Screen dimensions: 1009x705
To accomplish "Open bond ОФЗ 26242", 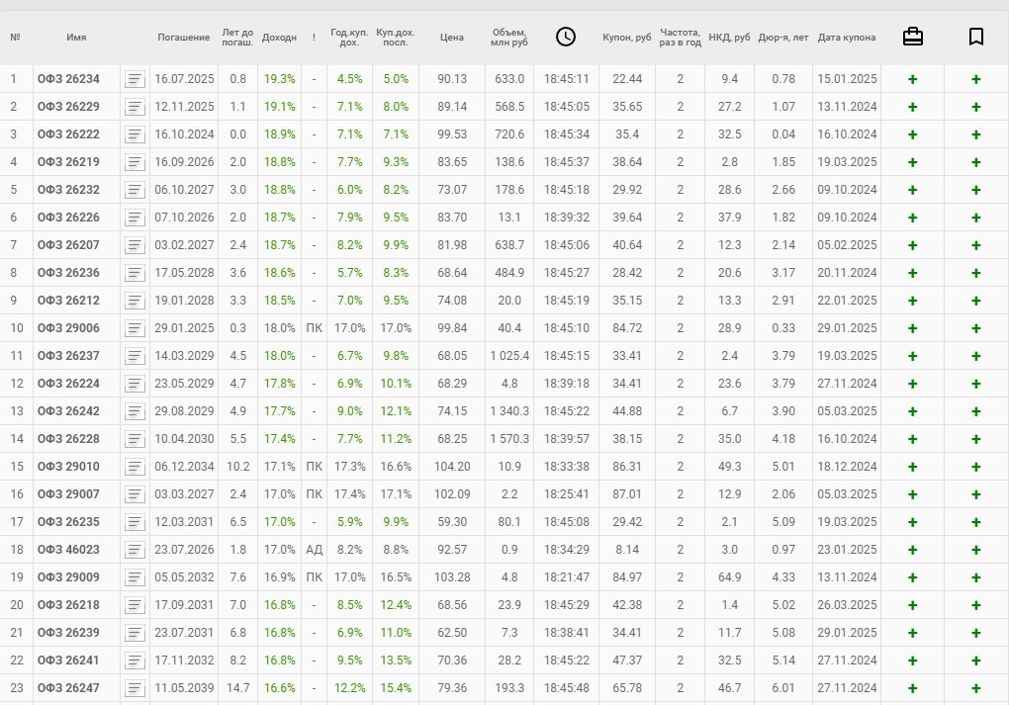I will coord(68,411).
